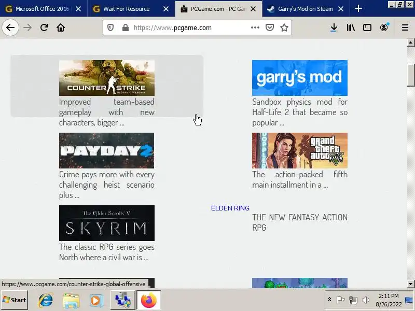Screen dimensions: 415x311
Task: Show hidden system tray icons
Action: tap(329, 300)
